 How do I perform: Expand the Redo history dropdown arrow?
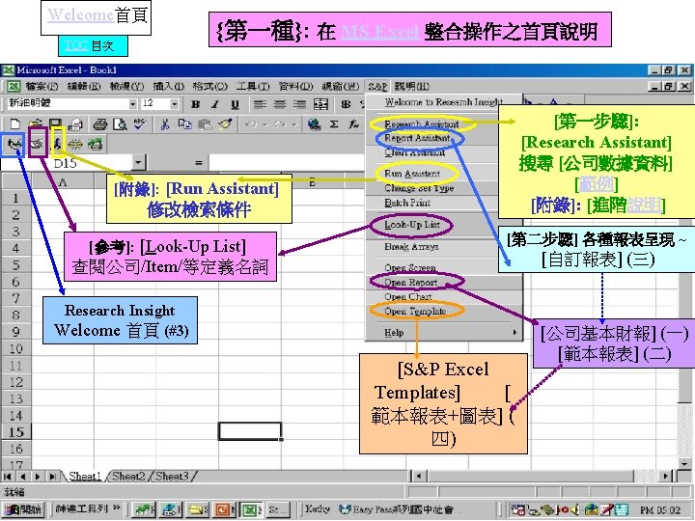point(293,124)
